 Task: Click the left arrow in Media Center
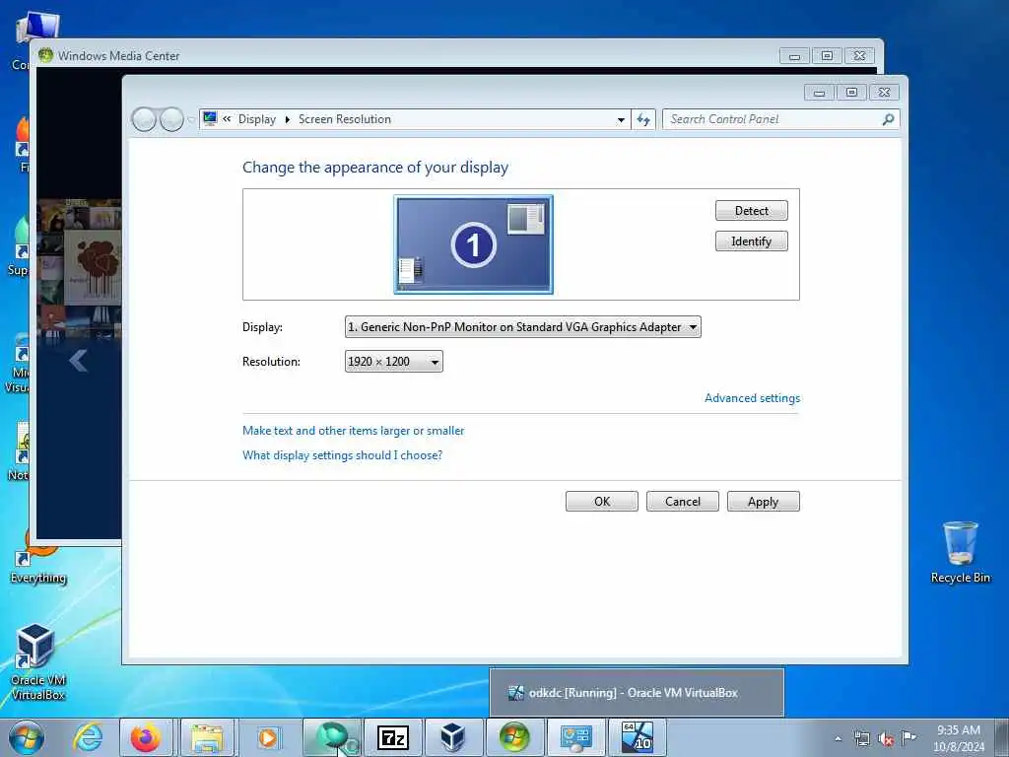point(78,361)
